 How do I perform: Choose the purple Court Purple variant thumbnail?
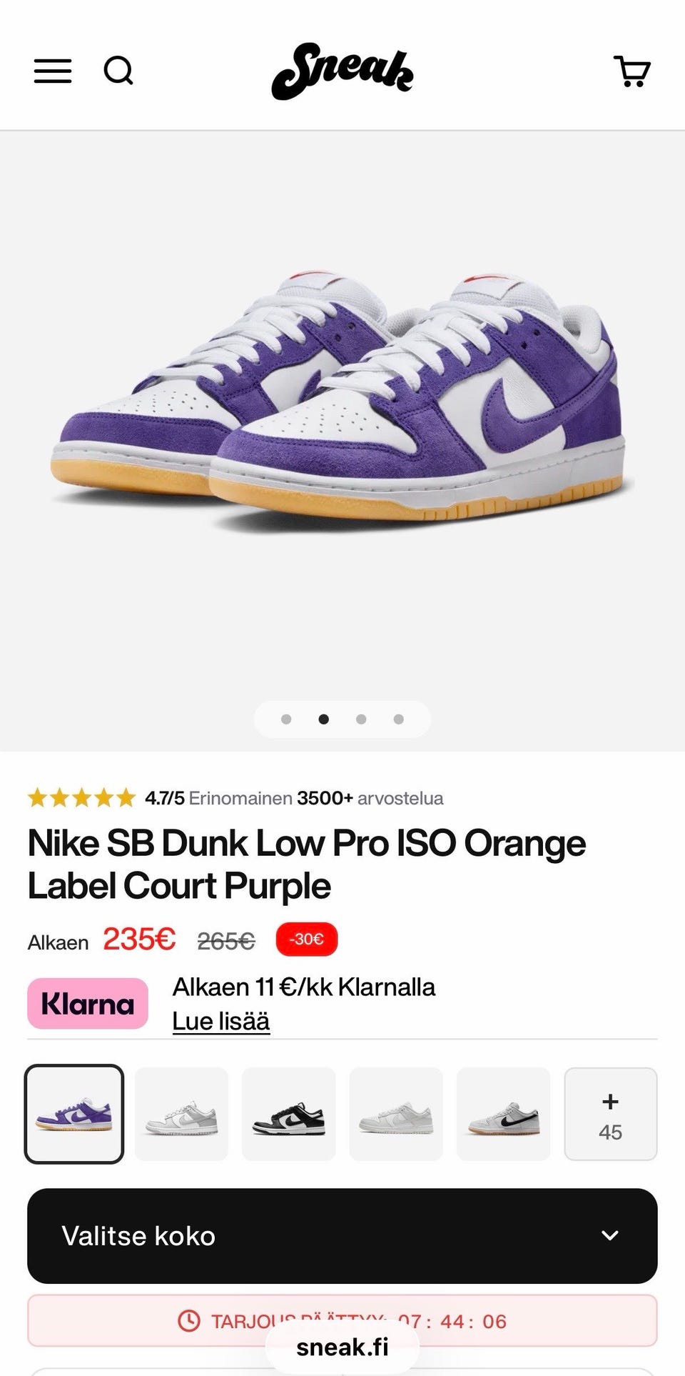pos(74,1114)
